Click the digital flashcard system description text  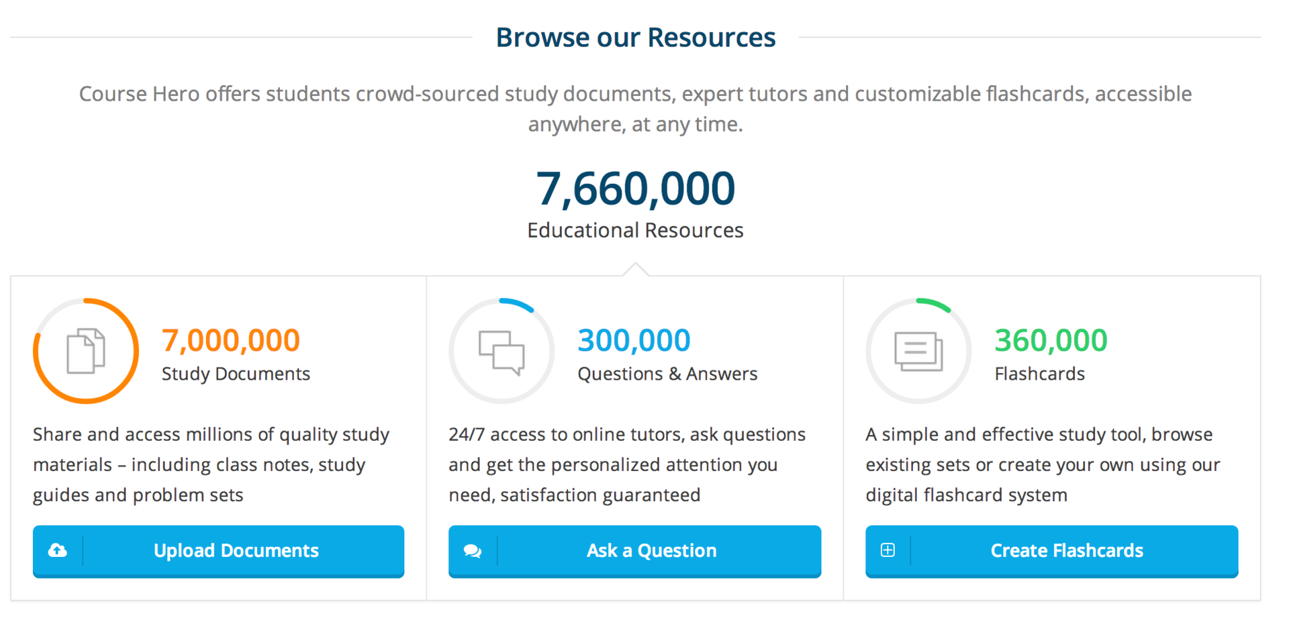tap(1042, 464)
